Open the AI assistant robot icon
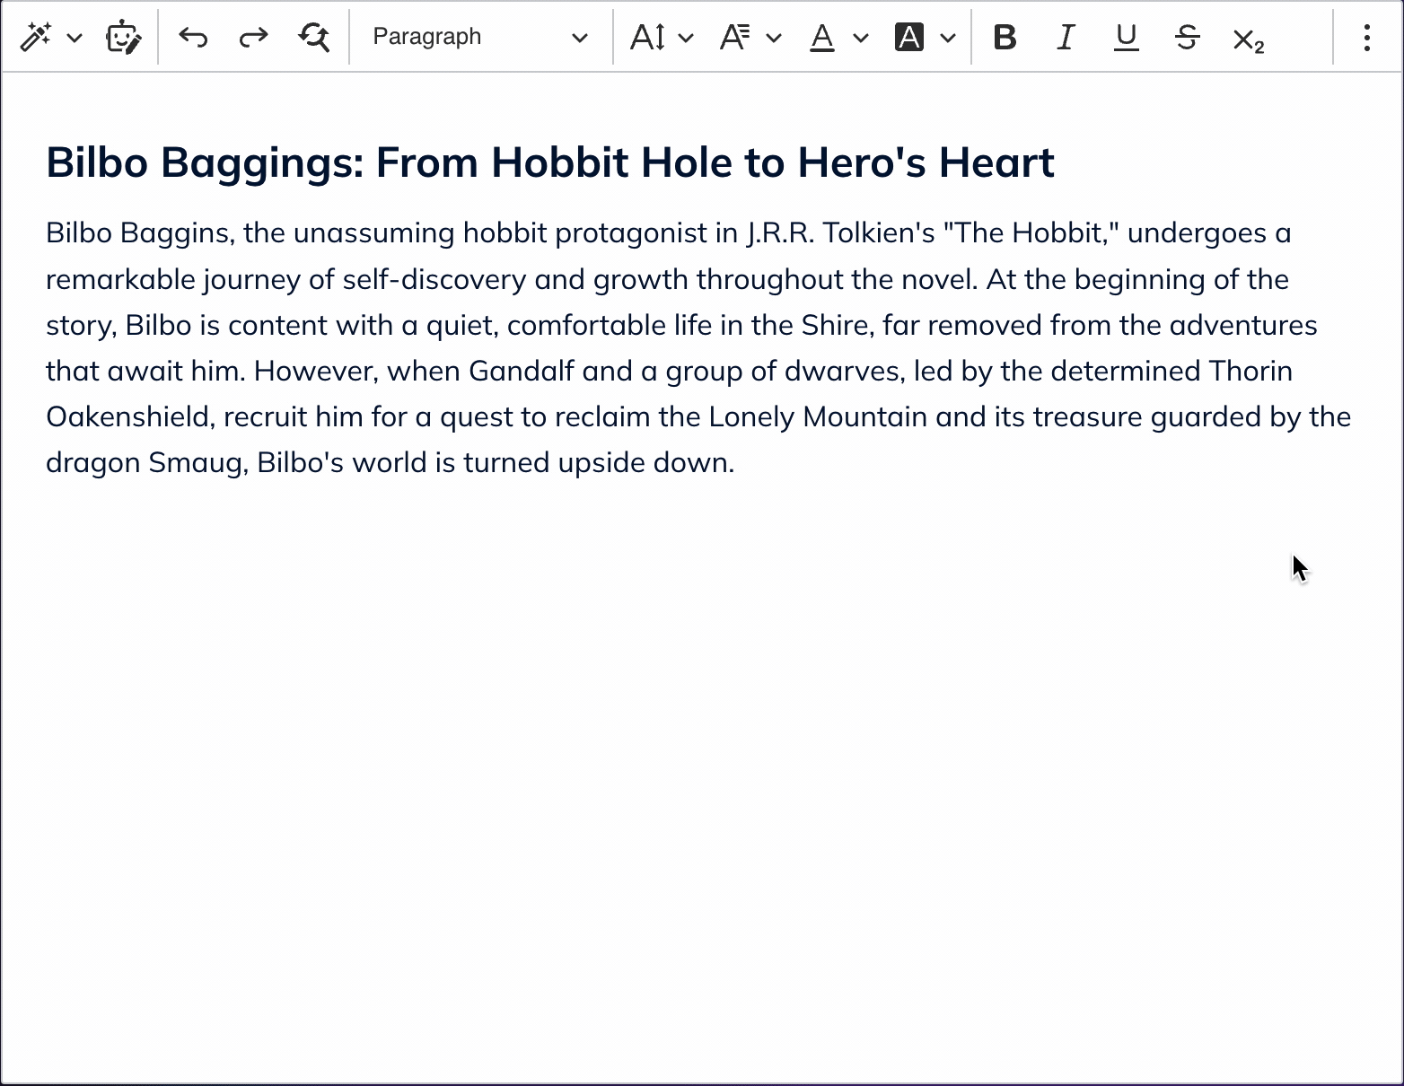The height and width of the screenshot is (1086, 1404). point(123,38)
